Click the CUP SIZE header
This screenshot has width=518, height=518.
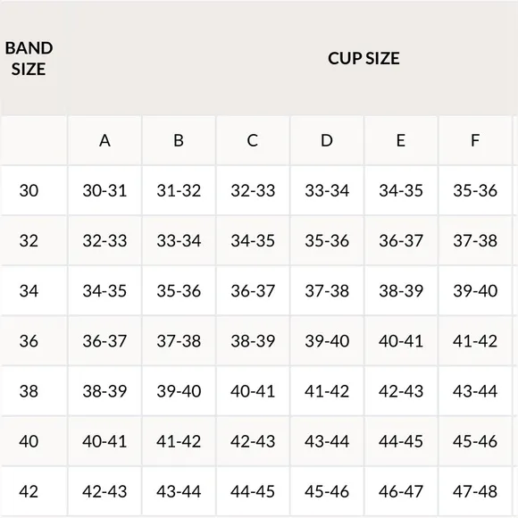[363, 58]
